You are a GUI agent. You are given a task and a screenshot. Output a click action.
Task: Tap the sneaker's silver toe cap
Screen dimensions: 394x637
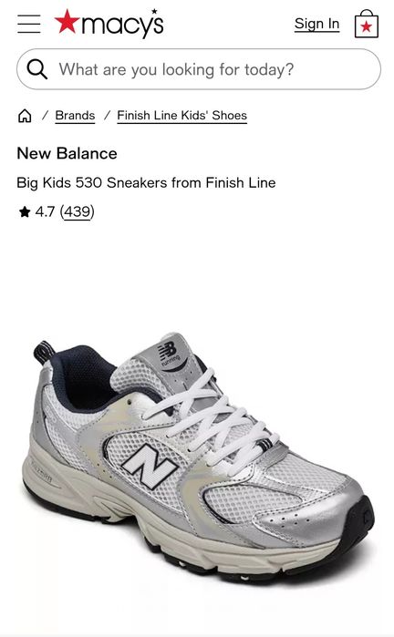(326, 512)
